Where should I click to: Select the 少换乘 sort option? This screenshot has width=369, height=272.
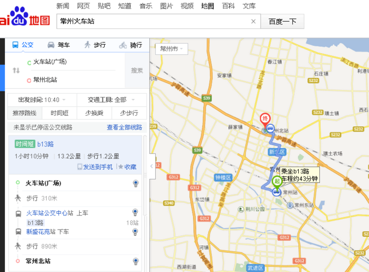pyautogui.click(x=94, y=113)
